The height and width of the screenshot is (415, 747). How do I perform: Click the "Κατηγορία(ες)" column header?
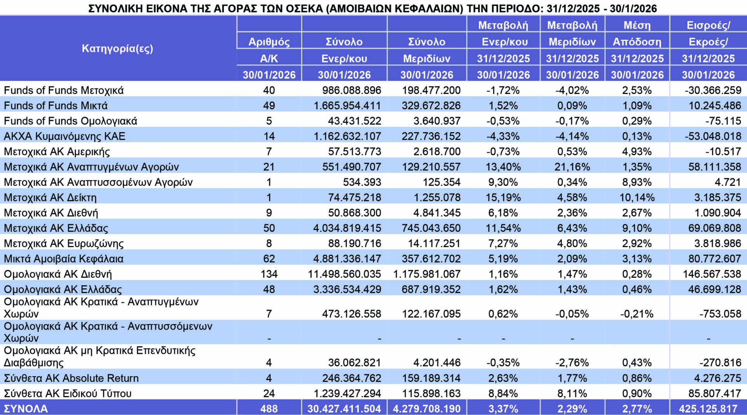(x=117, y=49)
